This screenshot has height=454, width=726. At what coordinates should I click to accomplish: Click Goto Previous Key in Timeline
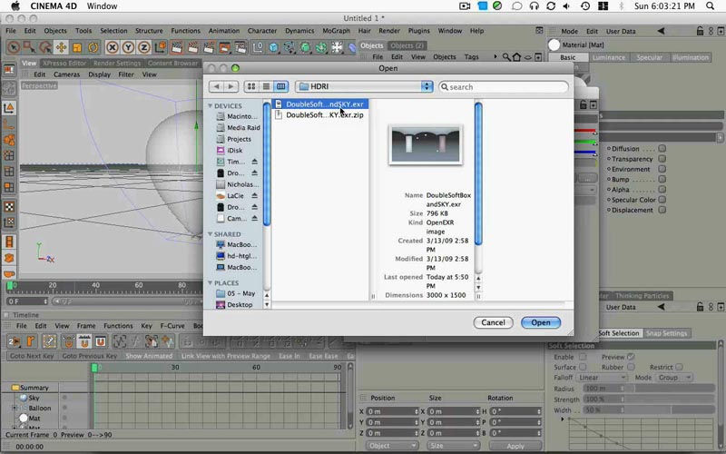pyautogui.click(x=89, y=356)
